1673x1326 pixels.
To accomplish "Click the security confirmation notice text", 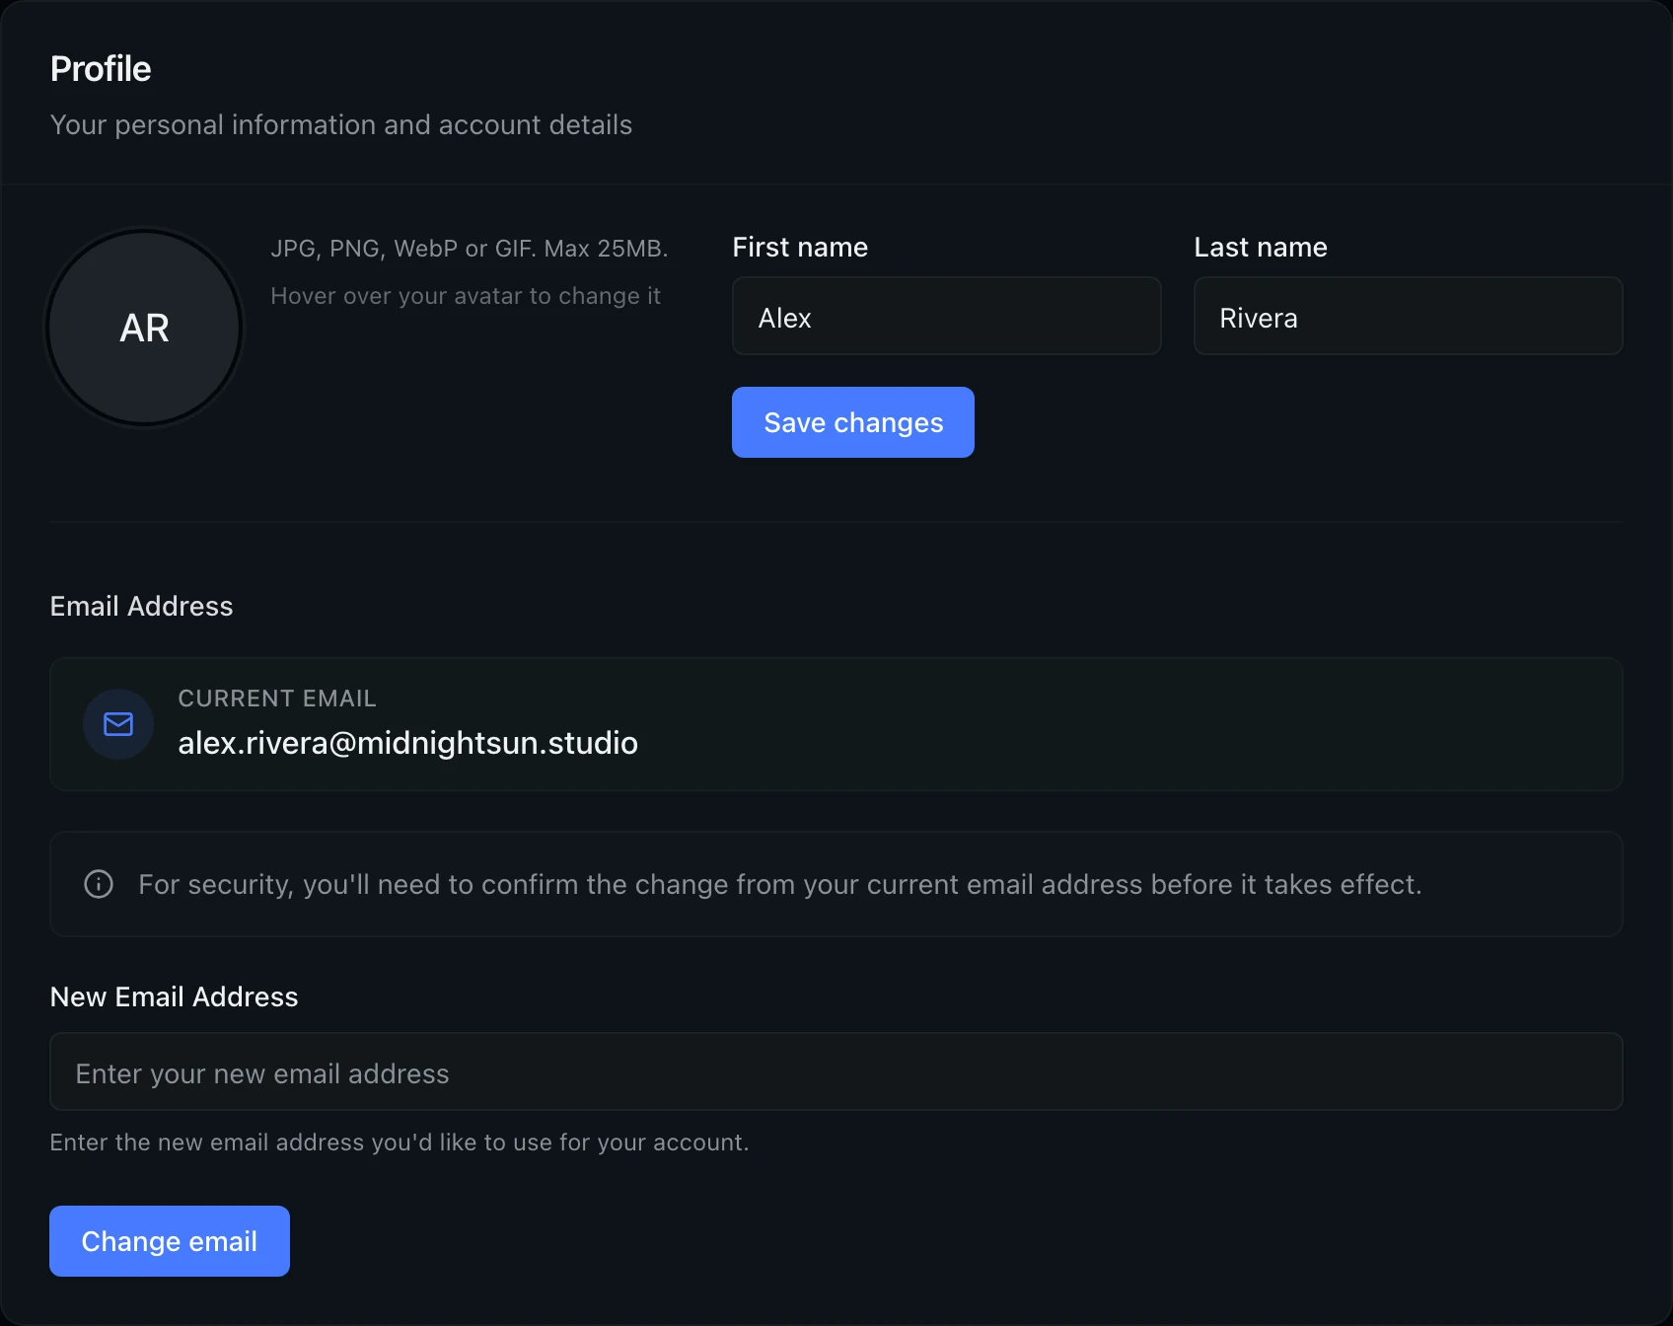I will (x=779, y=885).
